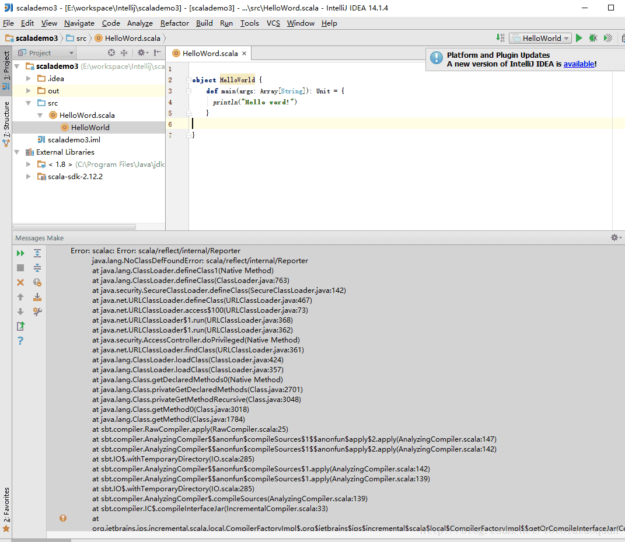Click the Make Project icon
625x542 pixels.
500,38
